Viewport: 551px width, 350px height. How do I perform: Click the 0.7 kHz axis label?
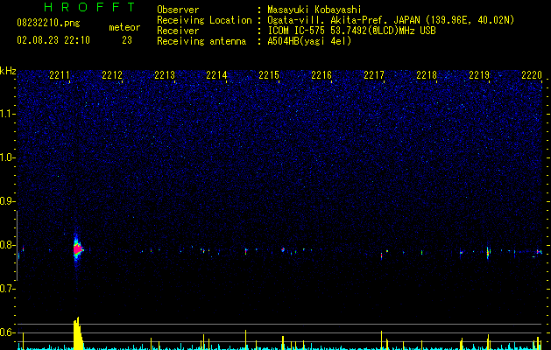(x=8, y=289)
